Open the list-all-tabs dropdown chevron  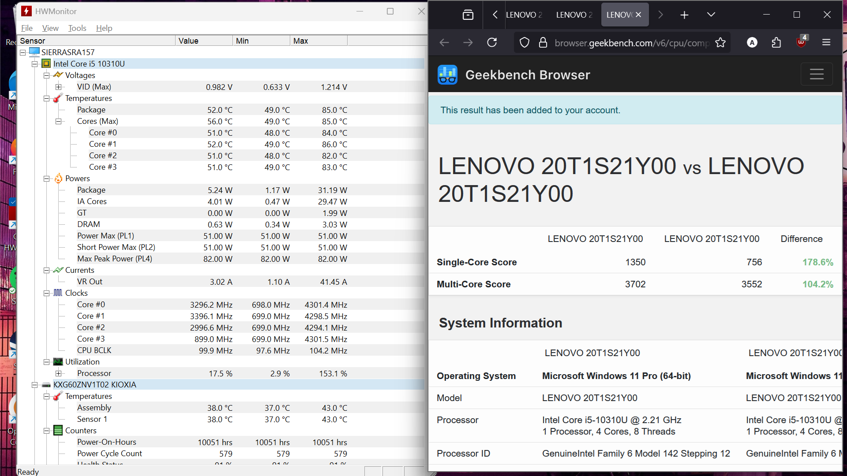click(x=711, y=15)
